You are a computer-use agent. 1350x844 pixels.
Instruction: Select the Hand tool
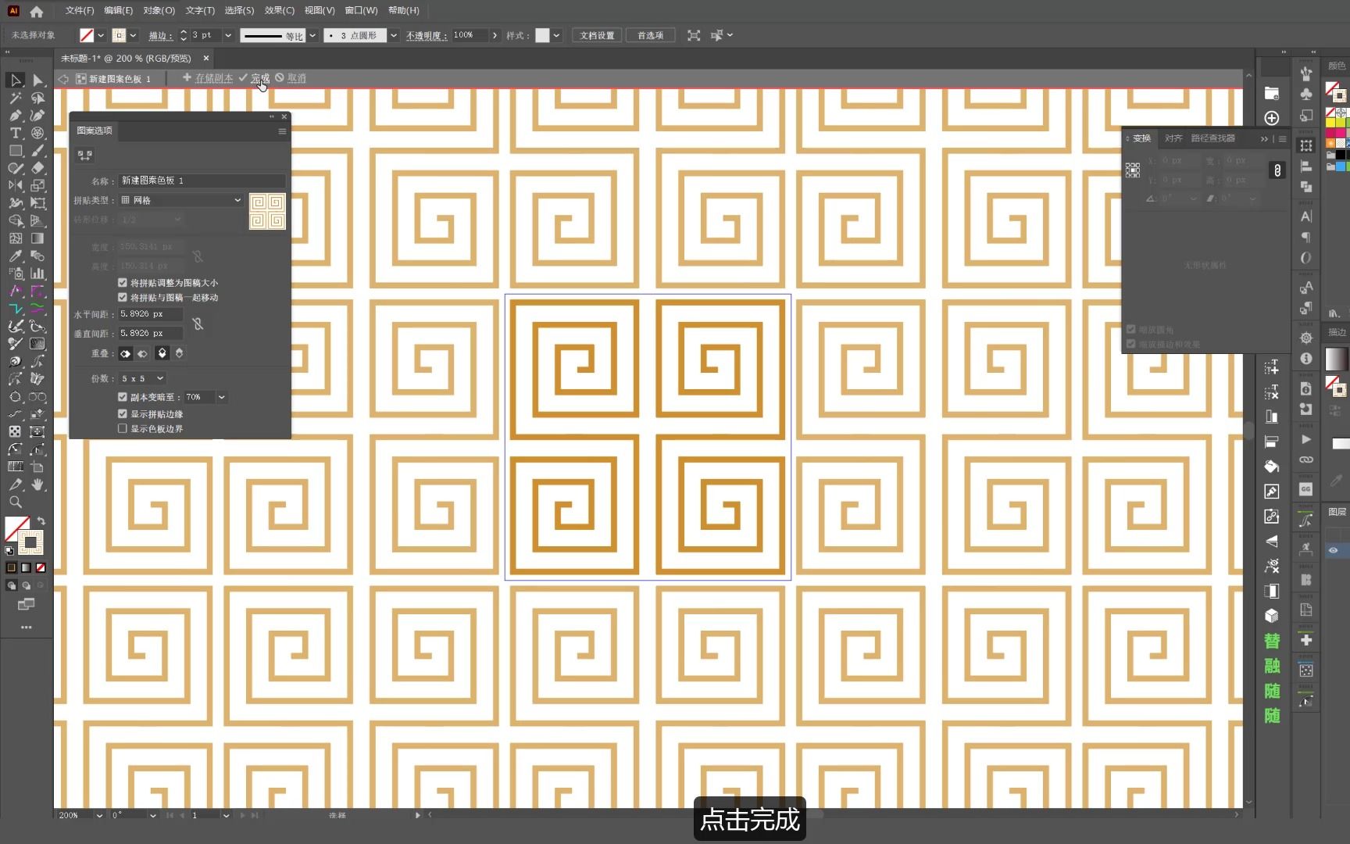(x=37, y=485)
